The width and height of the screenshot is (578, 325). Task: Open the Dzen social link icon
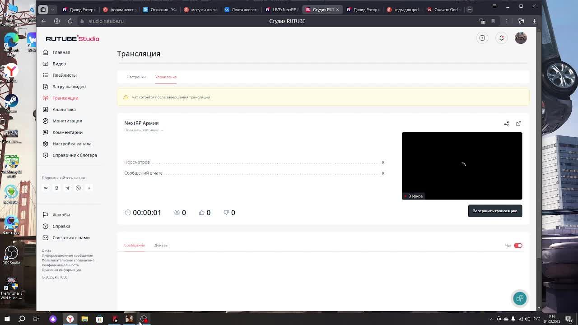click(89, 188)
